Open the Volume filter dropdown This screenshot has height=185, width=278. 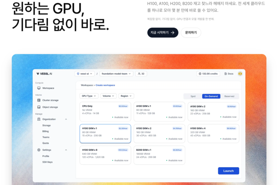108,96
